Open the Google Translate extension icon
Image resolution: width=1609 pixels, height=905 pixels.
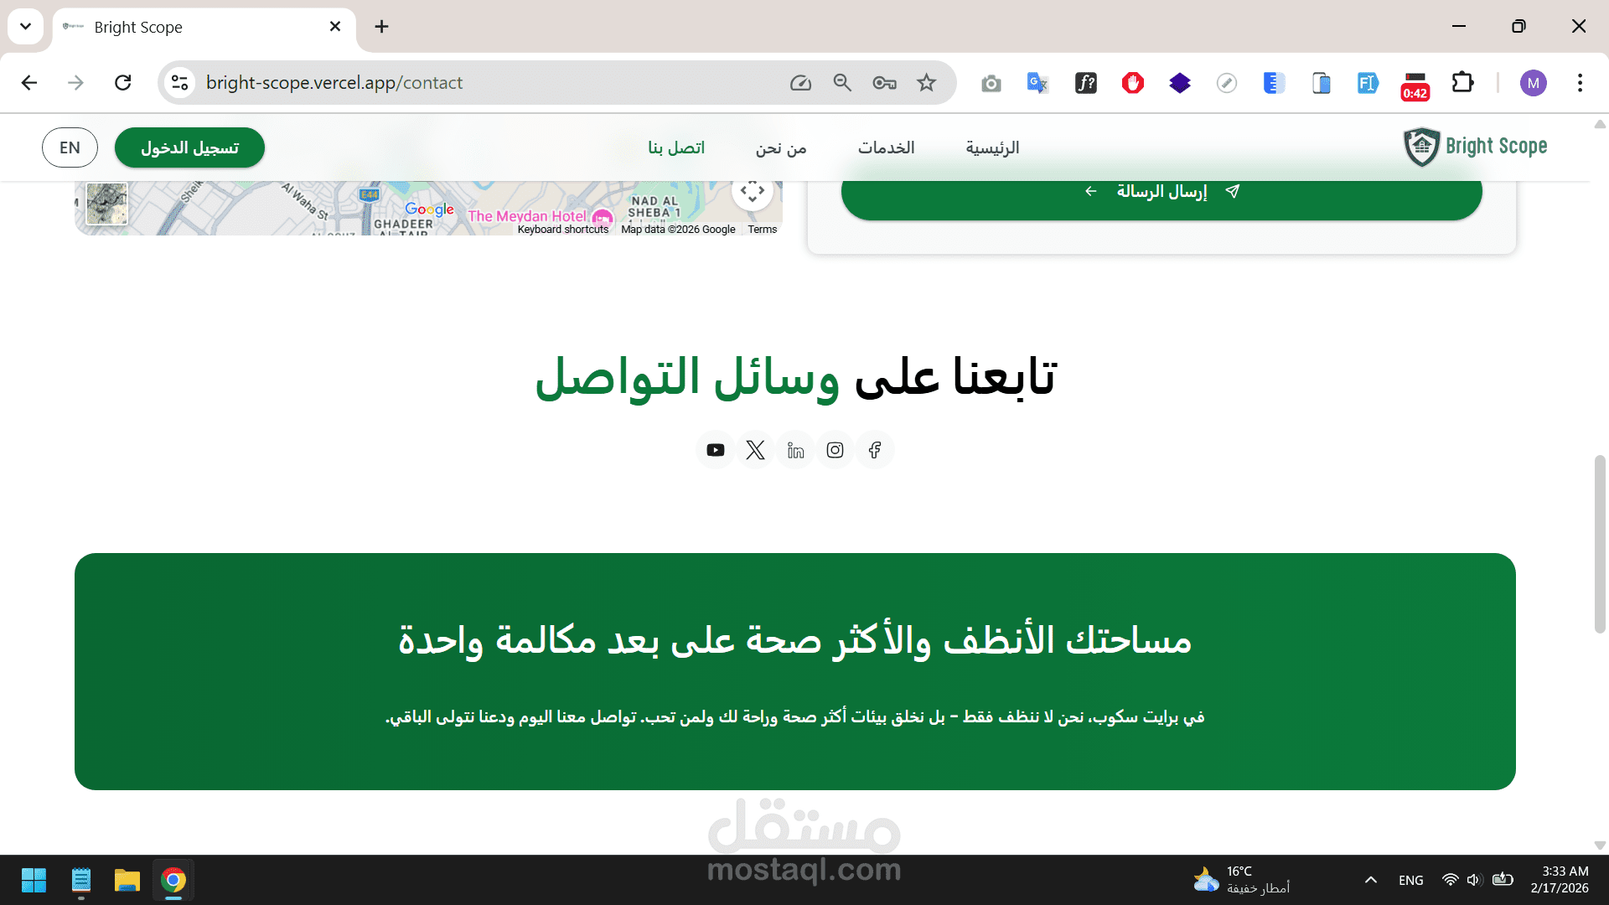click(x=1037, y=83)
